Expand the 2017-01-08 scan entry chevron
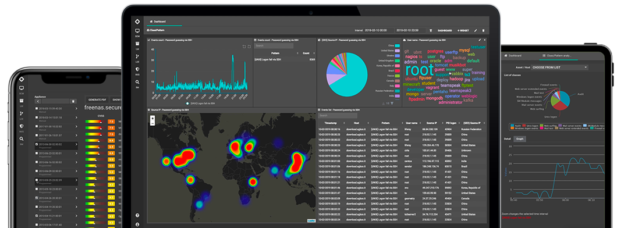This screenshot has width=617, height=228. point(76,127)
